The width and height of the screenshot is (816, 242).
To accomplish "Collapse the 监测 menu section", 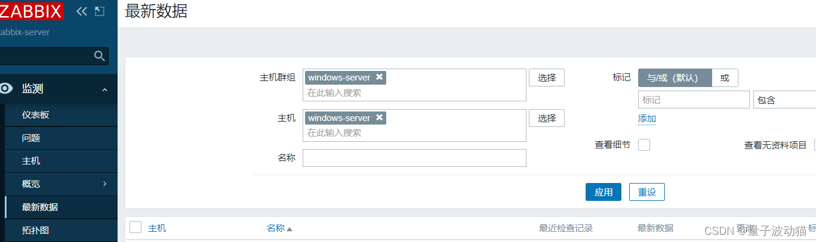I will coord(105,89).
